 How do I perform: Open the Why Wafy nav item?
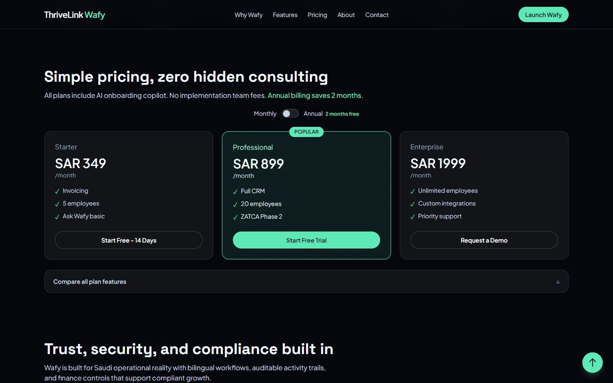pyautogui.click(x=249, y=15)
